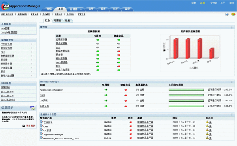The image size is (237, 146).
Task: Click 退出 in the top-right links
Action: click(x=231, y=3)
